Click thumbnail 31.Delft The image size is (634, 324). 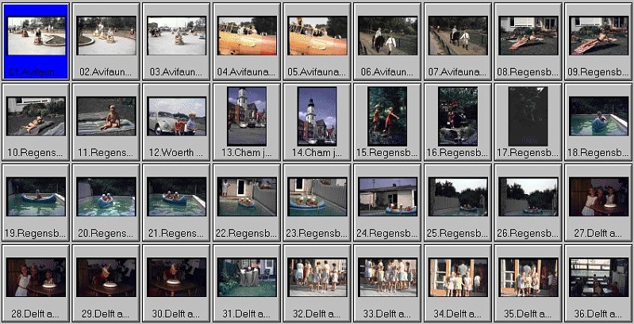click(247, 278)
